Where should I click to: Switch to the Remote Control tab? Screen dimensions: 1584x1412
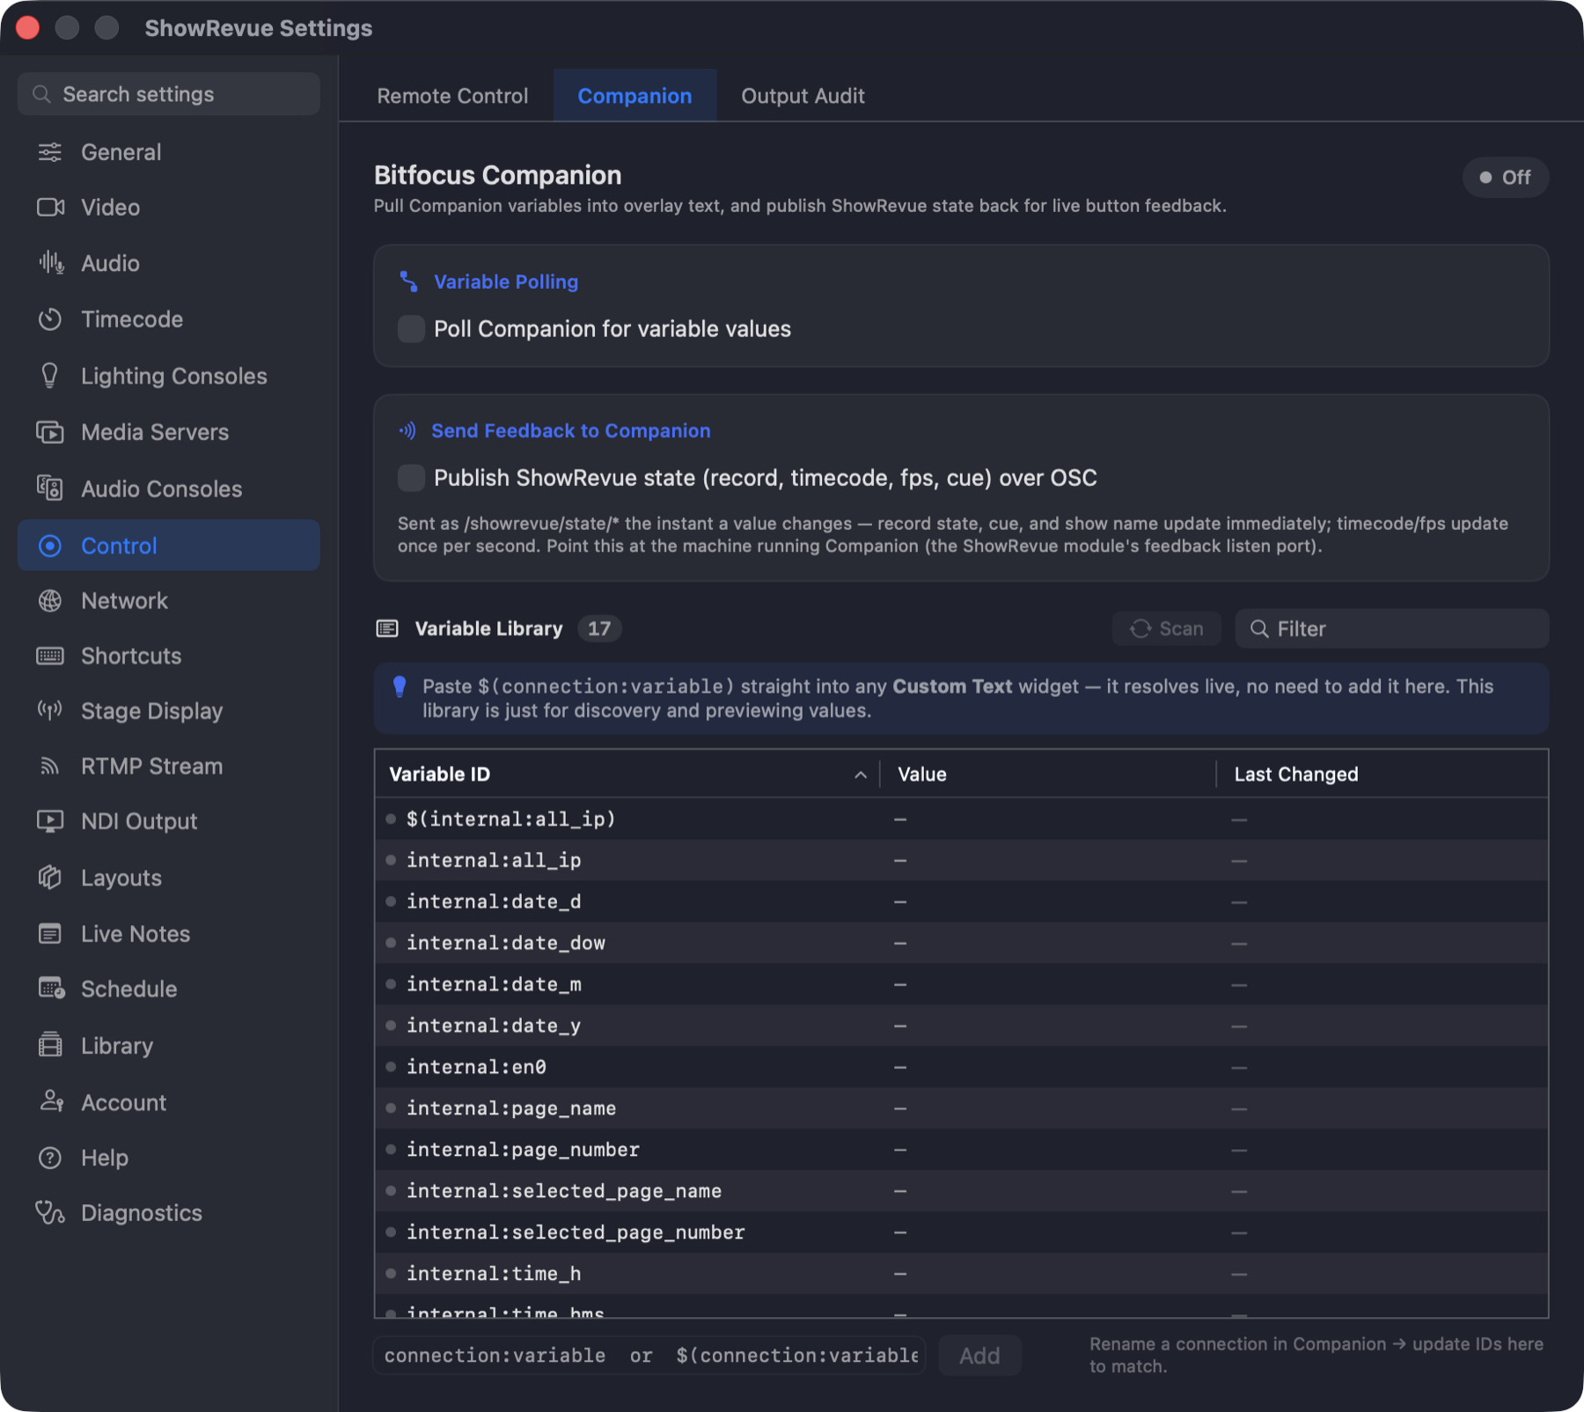[x=452, y=96]
